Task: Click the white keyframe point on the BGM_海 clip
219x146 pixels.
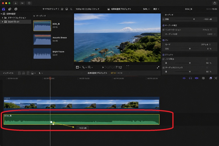Action: [x=51, y=122]
